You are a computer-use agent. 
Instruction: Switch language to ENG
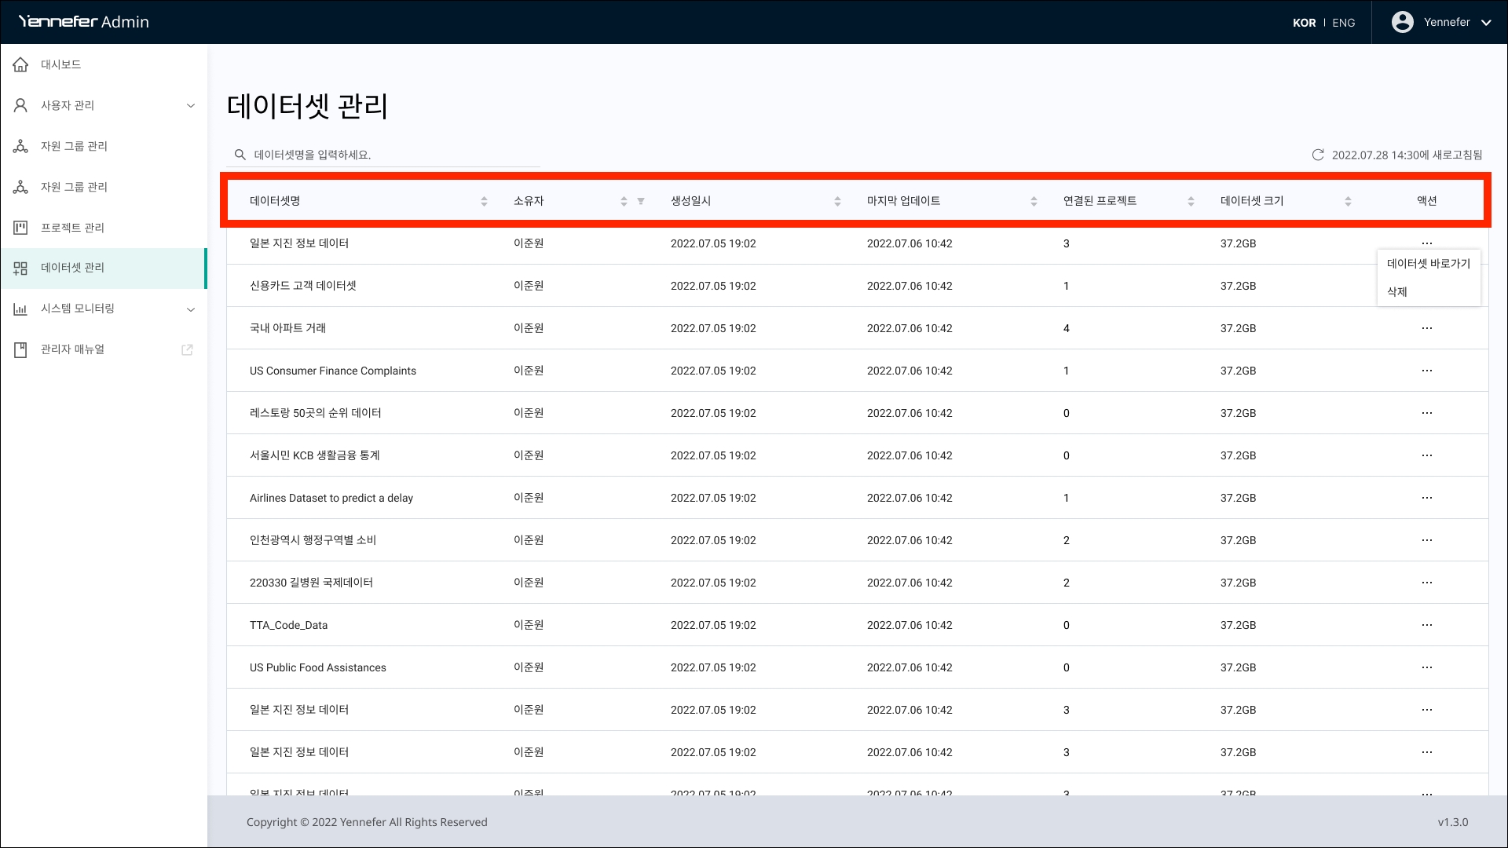(1343, 23)
